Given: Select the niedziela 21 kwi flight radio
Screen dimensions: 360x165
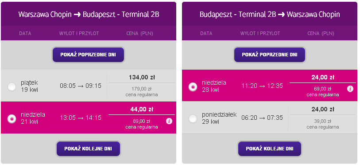Looking at the screenshot, I should pyautogui.click(x=12, y=118).
